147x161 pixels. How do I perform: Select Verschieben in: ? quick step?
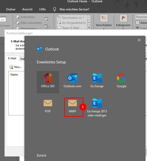pyautogui.click(x=72, y=17)
